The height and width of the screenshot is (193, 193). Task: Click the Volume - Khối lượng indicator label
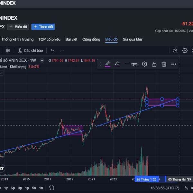pos(13,67)
